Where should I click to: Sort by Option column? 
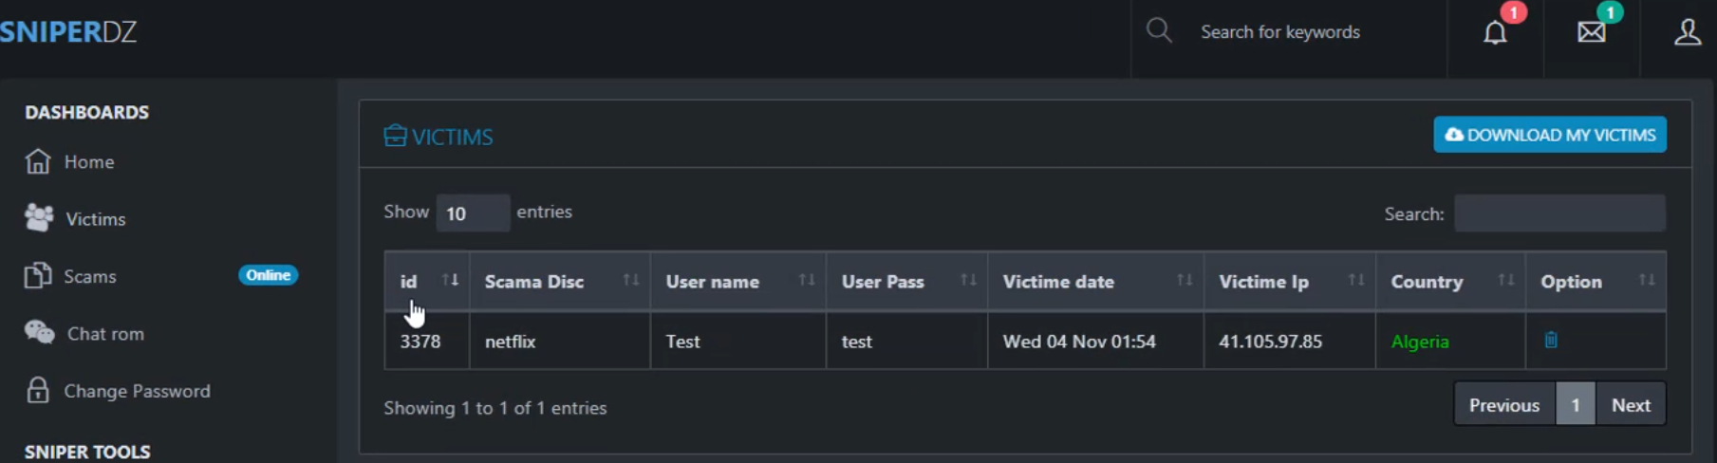click(x=1647, y=280)
